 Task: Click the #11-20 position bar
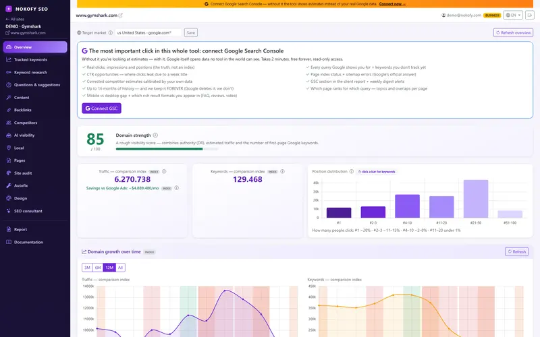coord(441,207)
